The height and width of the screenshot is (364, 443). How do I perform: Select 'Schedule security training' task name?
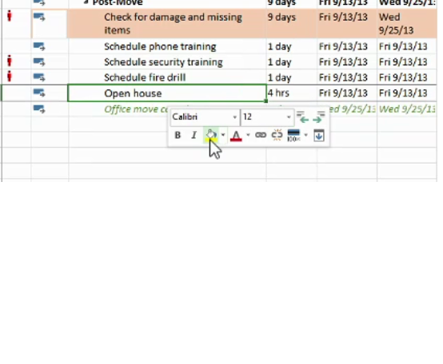[163, 62]
